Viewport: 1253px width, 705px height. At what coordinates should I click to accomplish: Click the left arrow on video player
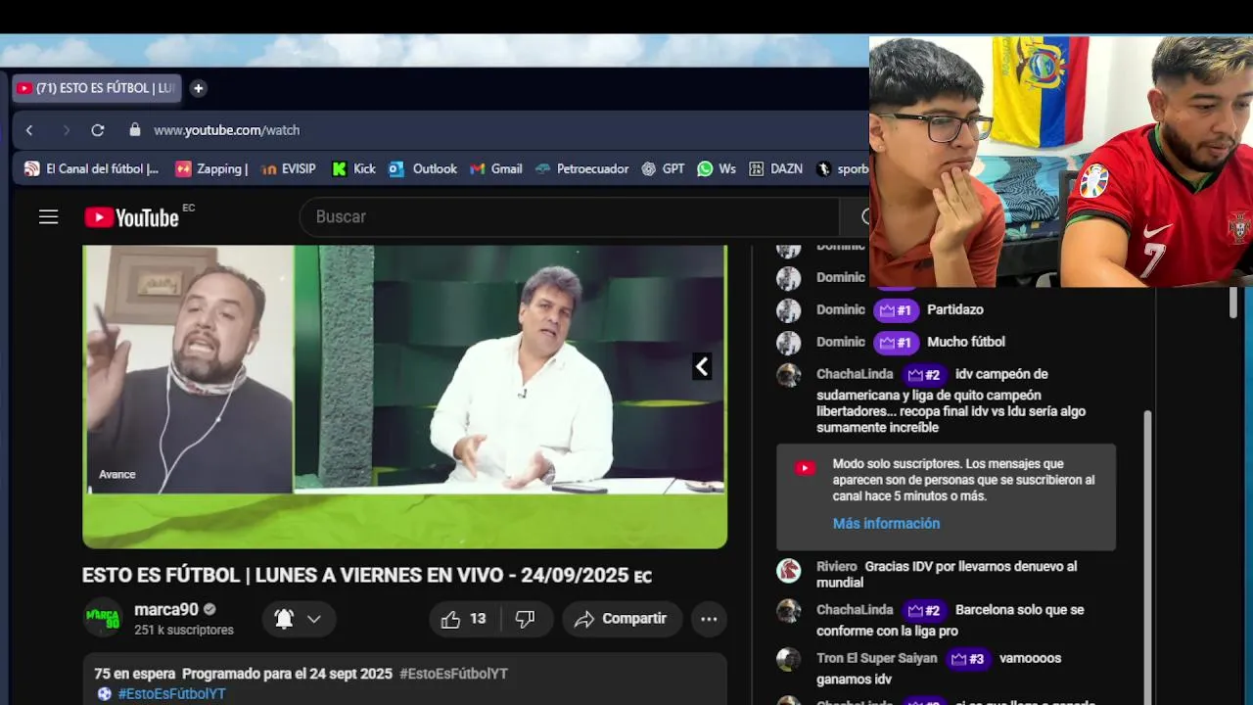[702, 366]
